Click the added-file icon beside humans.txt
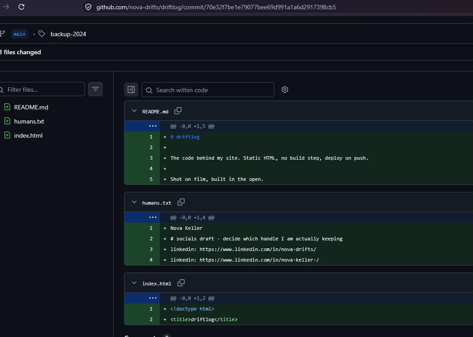Screen dimensions: 473x337 [x=7, y=121]
